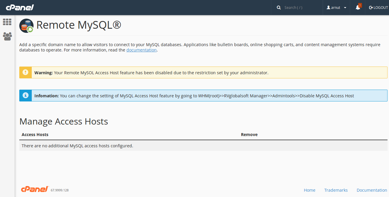Image resolution: width=389 pixels, height=197 pixels.
Task: Select the Access Hosts column header
Action: point(35,134)
